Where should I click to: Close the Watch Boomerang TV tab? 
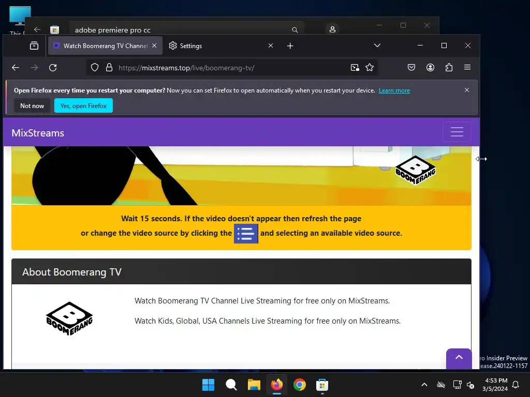coord(154,45)
